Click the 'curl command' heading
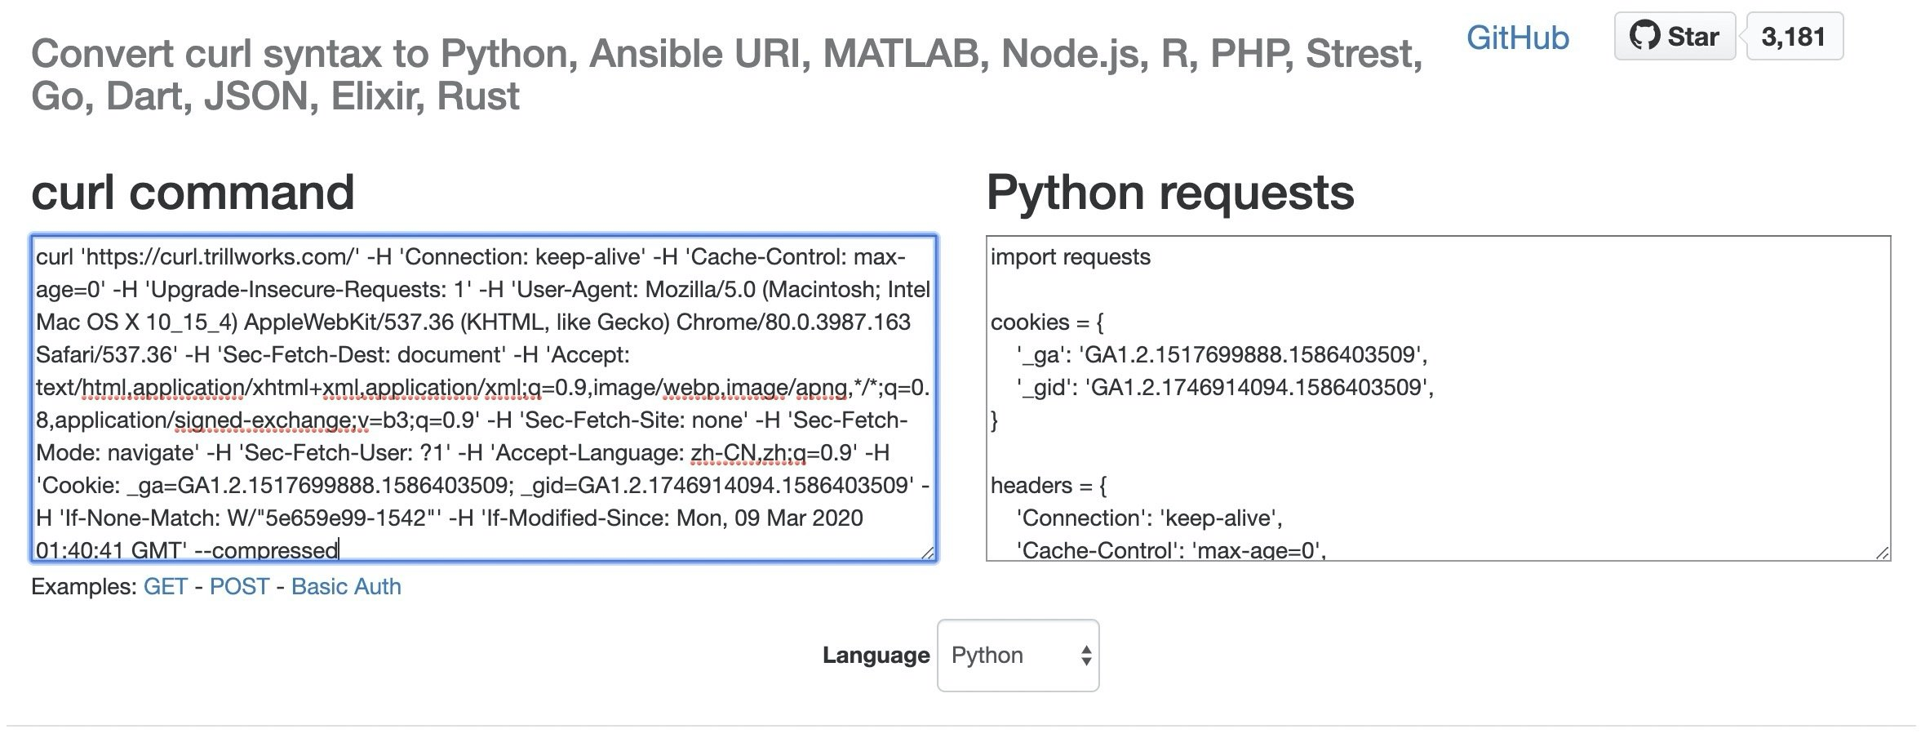 pyautogui.click(x=193, y=193)
